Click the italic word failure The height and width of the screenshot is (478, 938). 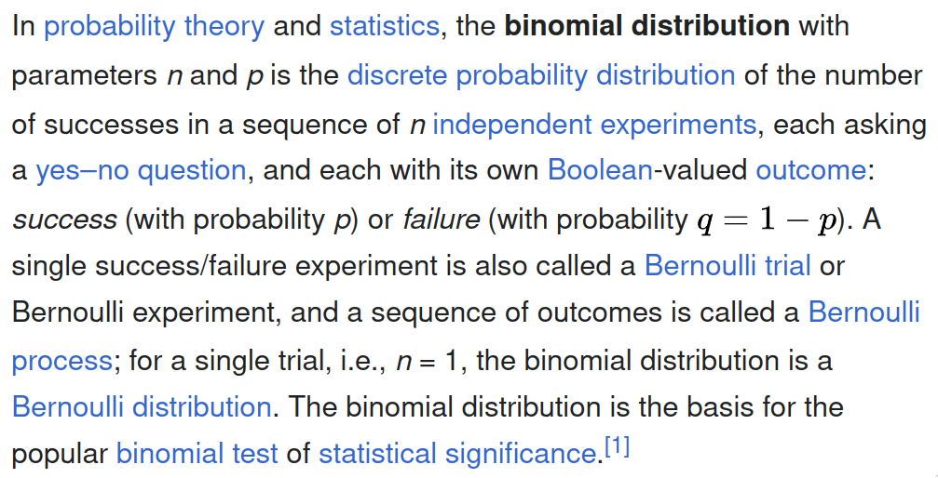(442, 219)
